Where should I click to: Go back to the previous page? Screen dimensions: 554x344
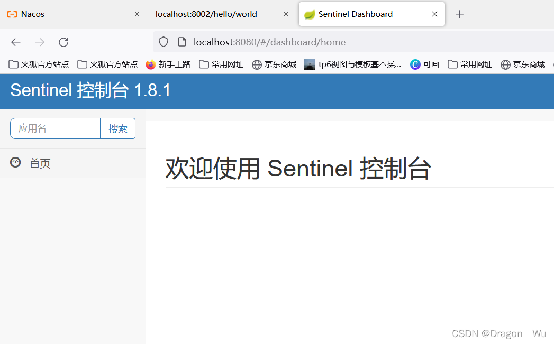[16, 42]
